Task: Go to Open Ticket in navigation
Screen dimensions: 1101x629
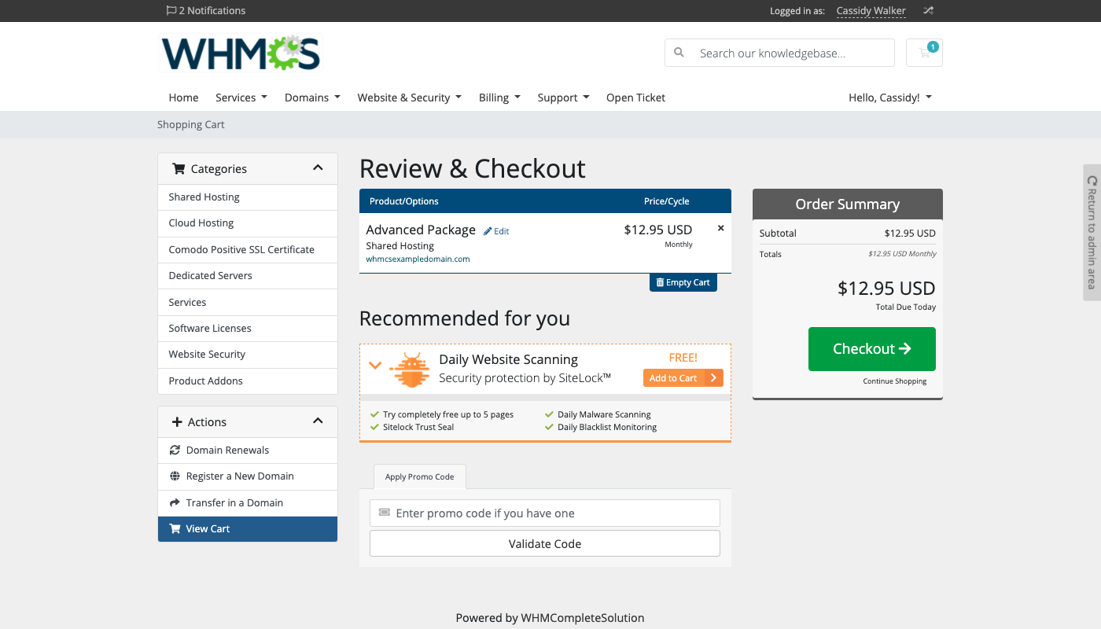Action: 635,97
